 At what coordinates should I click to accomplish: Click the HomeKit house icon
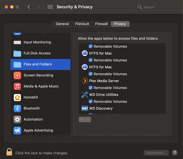17,97
